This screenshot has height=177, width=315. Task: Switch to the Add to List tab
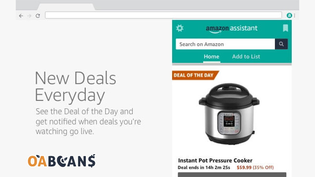(246, 57)
